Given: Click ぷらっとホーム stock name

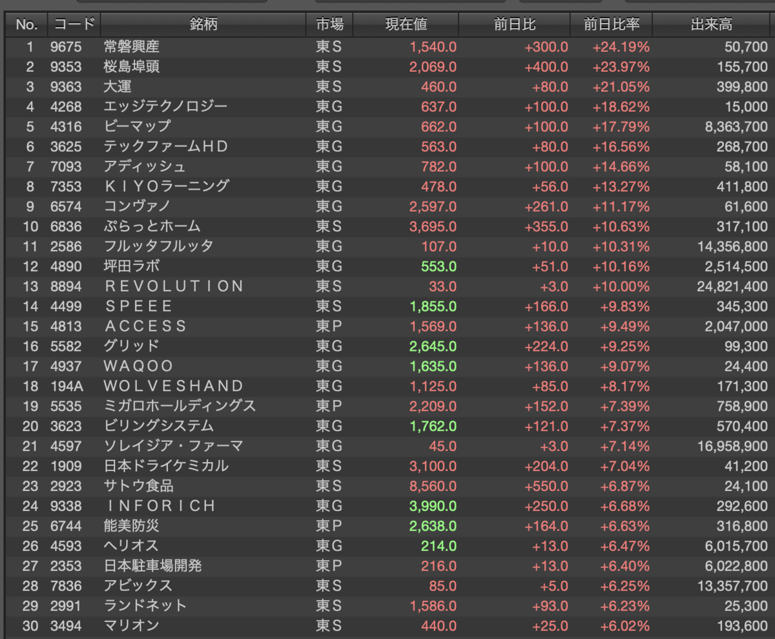Looking at the screenshot, I should [152, 226].
